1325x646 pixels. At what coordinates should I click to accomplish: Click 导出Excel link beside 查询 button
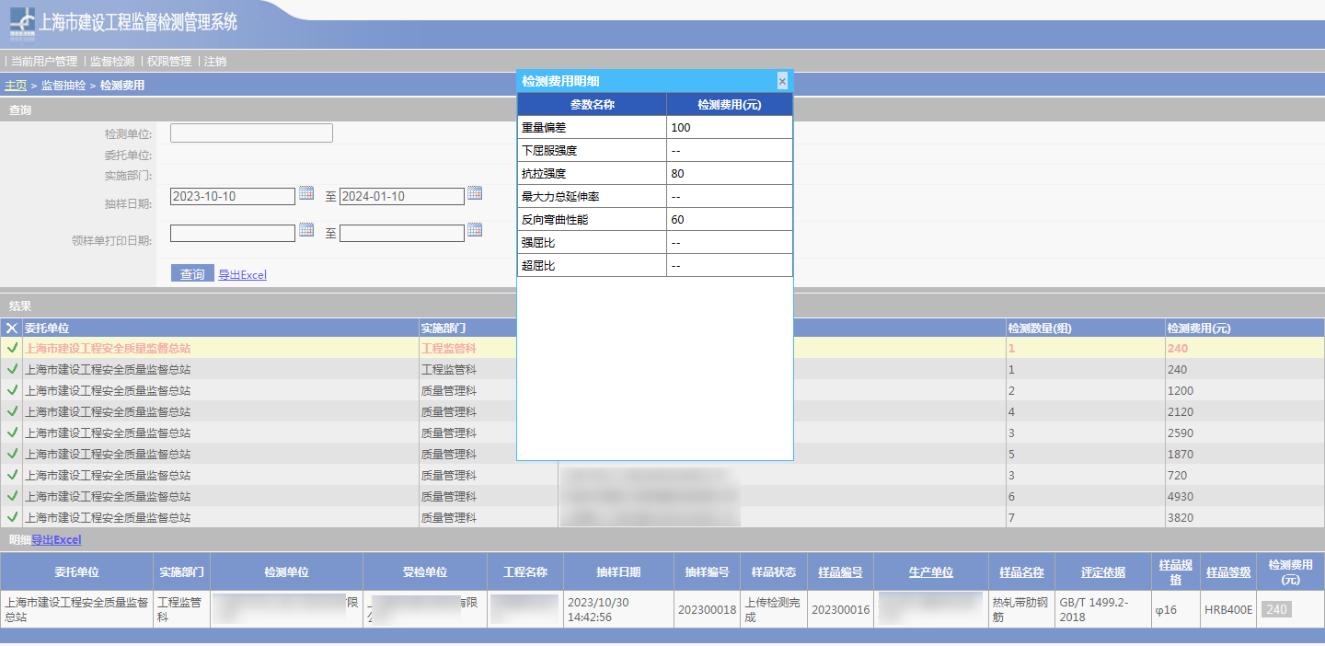242,275
